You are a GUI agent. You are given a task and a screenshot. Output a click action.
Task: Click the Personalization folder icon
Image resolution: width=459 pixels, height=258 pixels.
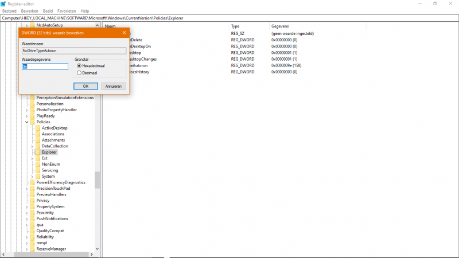[x=32, y=104]
